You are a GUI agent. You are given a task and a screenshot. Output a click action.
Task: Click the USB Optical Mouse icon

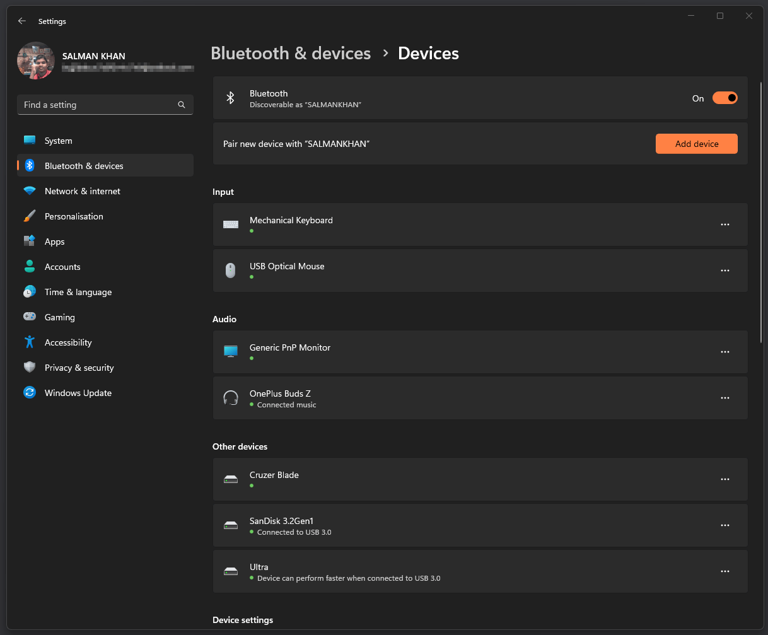point(231,271)
